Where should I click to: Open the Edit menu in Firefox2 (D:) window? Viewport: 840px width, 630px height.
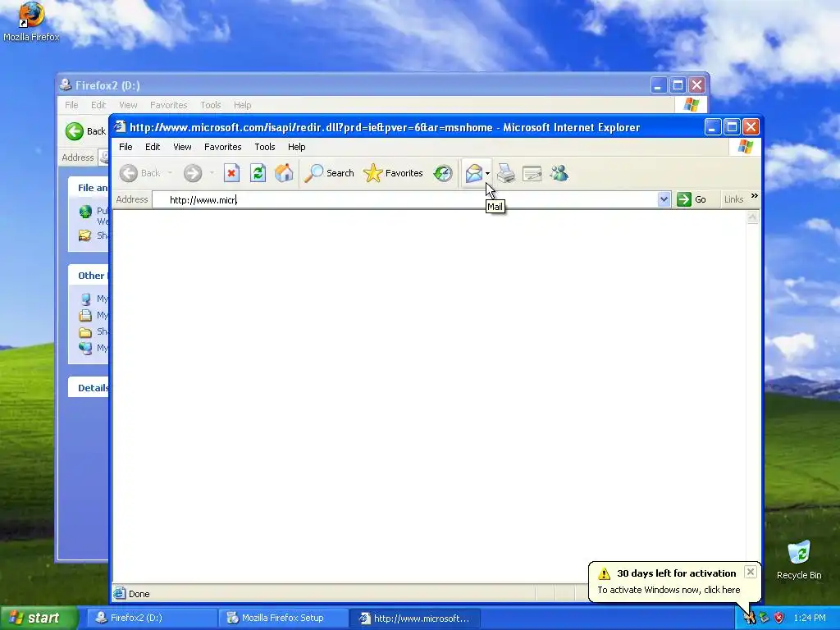click(98, 105)
